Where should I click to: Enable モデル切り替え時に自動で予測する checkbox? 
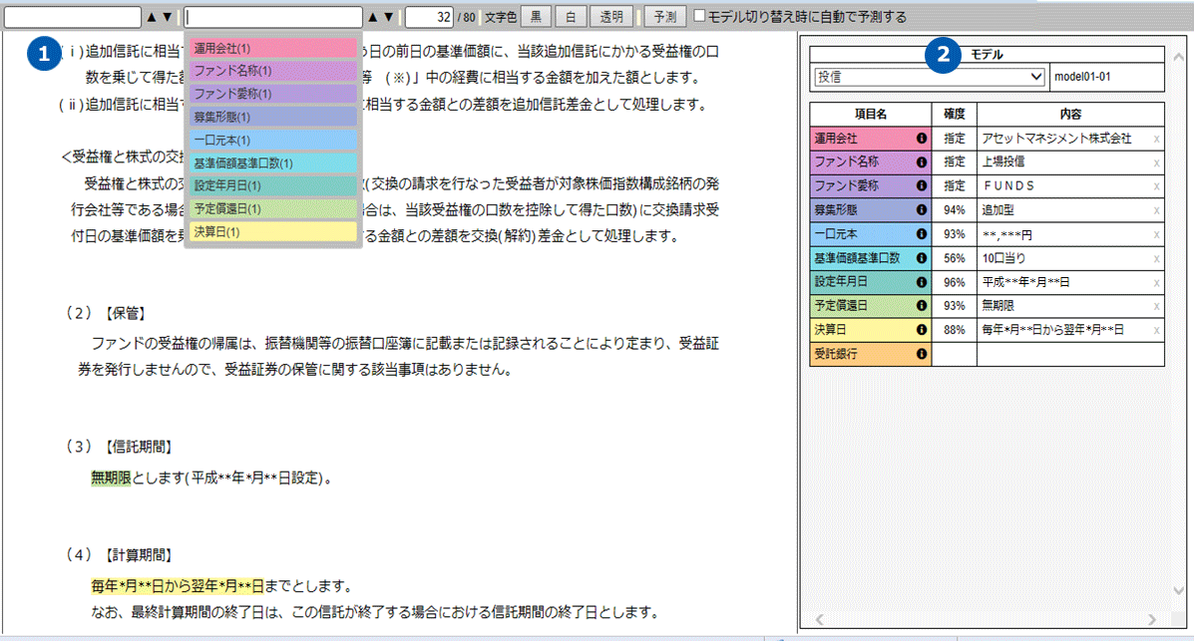699,17
